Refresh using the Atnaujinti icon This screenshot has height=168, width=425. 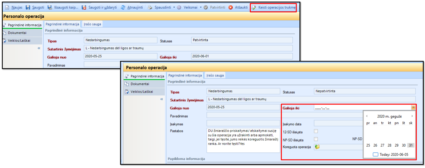coord(123,8)
